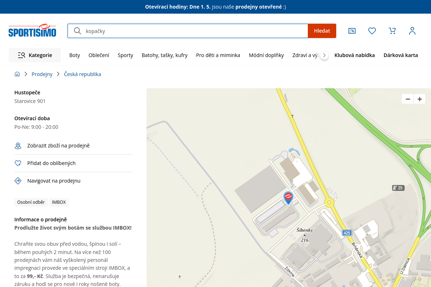Open the discount coupons icon
Viewport: 431px width, 287px height.
352,31
